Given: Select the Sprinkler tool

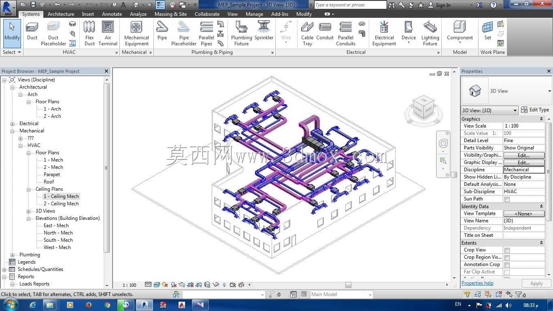Looking at the screenshot, I should 264,32.
